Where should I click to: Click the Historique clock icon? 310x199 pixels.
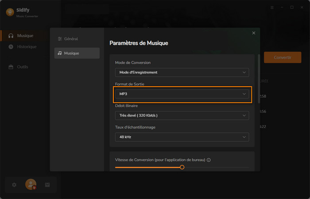click(x=11, y=47)
